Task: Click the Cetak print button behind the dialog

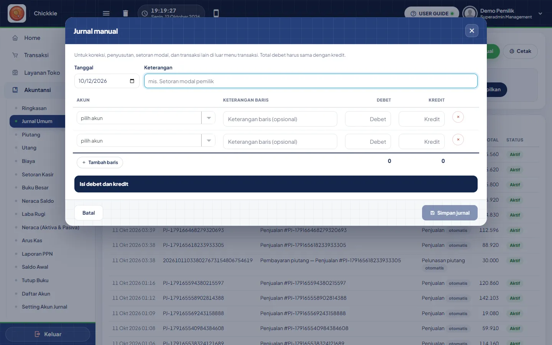Action: [x=521, y=51]
